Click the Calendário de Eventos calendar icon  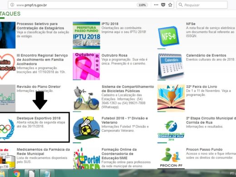pyautogui.click(x=171, y=66)
